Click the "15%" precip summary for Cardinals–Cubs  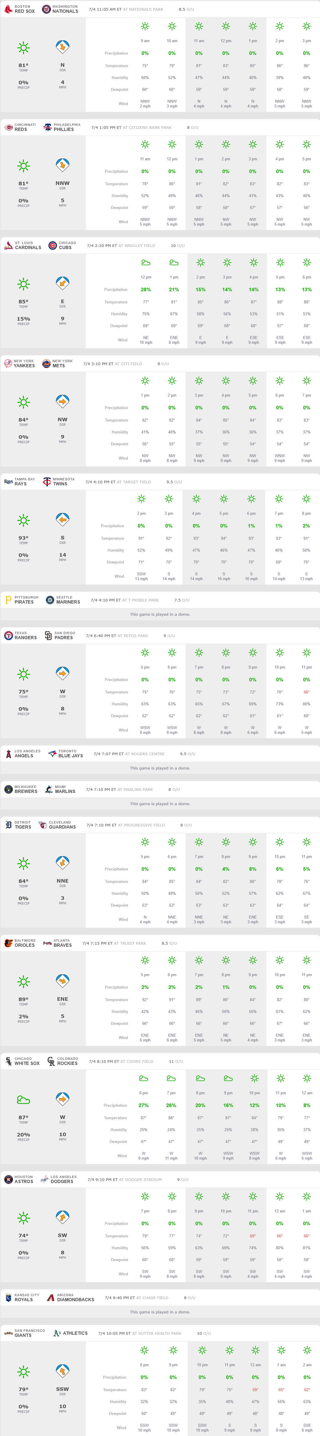tap(23, 319)
